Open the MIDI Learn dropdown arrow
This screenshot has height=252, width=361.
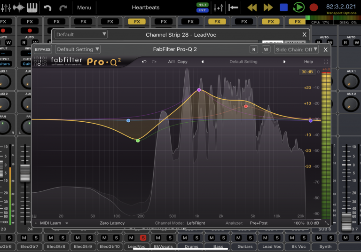[67, 223]
